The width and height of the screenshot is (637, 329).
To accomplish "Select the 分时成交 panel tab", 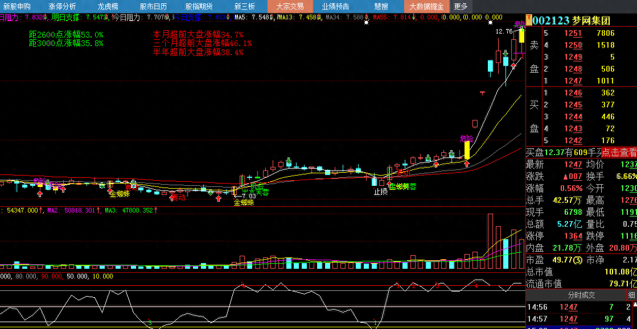I will [581, 295].
